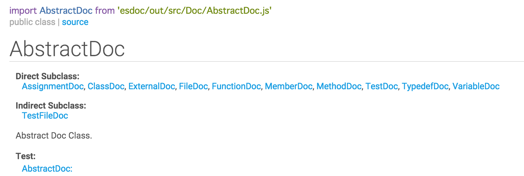Open the TestFileDoc indirect subclass link
Viewport: 524px width, 176px height.
45,116
